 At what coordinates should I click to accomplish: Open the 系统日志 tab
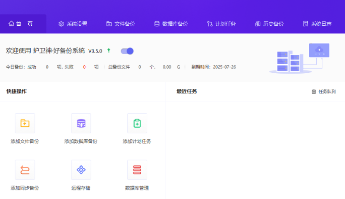(x=317, y=24)
